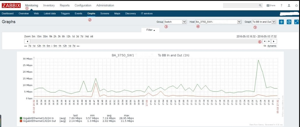
Task: Click the red GigabitEthernet1/0/24 Out swatch
Action: (x=21, y=121)
